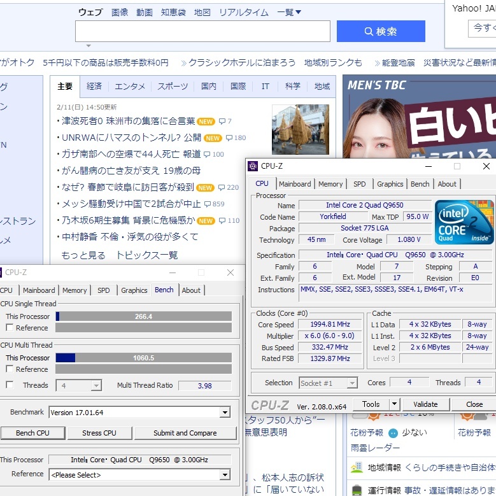Open SPD tab in front CPU-Z window
Image resolution: width=496 pixels, height=496 pixels.
point(359,184)
